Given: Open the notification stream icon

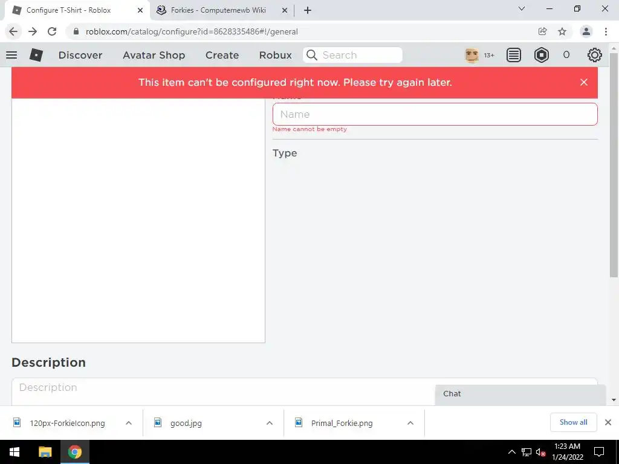Looking at the screenshot, I should pos(514,55).
